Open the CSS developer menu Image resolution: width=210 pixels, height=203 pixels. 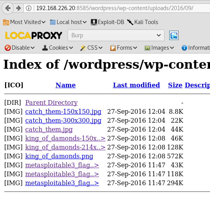[x=91, y=48]
